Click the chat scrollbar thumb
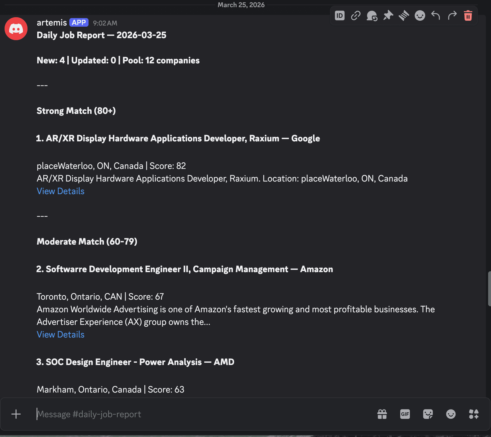The width and height of the screenshot is (491, 437). tap(489, 289)
